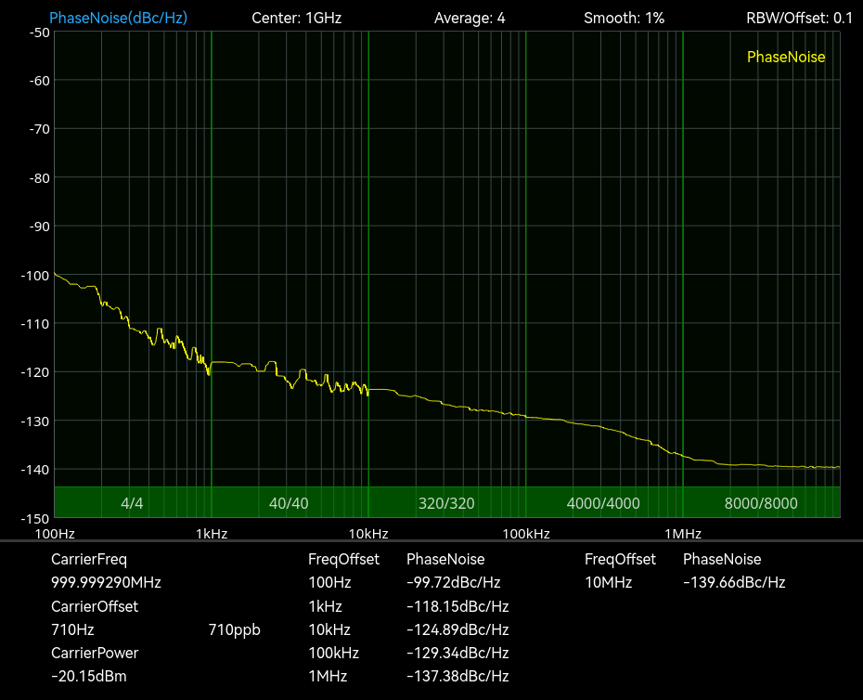This screenshot has width=863, height=700.
Task: Select the Average: 4 setting
Action: click(x=470, y=19)
